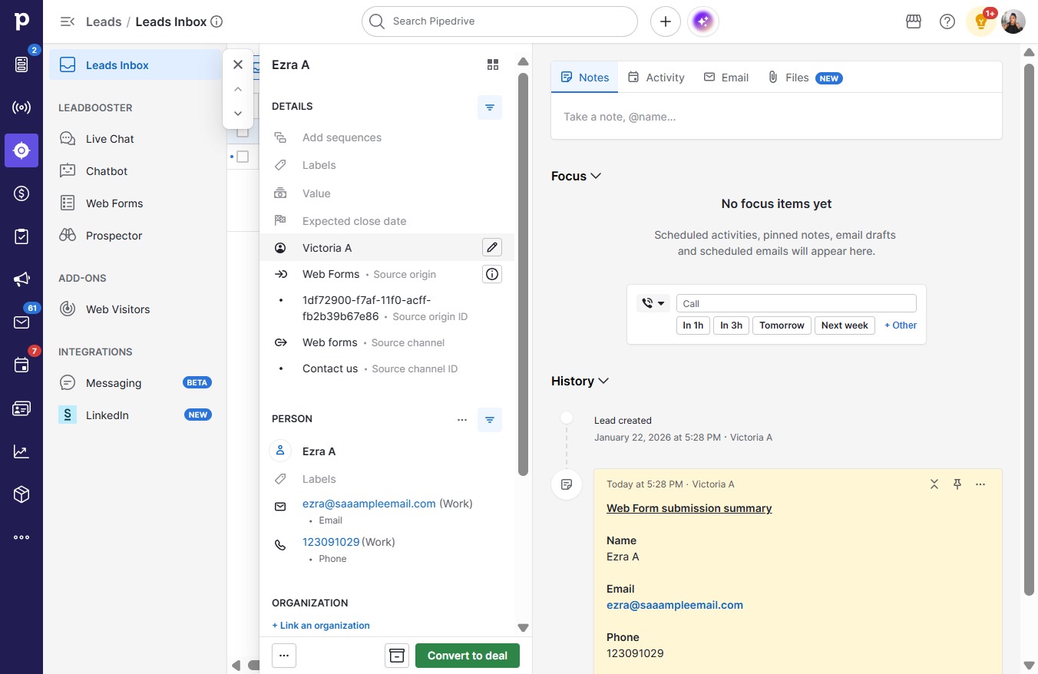Select Leads Inbox in the sidebar

(135, 65)
